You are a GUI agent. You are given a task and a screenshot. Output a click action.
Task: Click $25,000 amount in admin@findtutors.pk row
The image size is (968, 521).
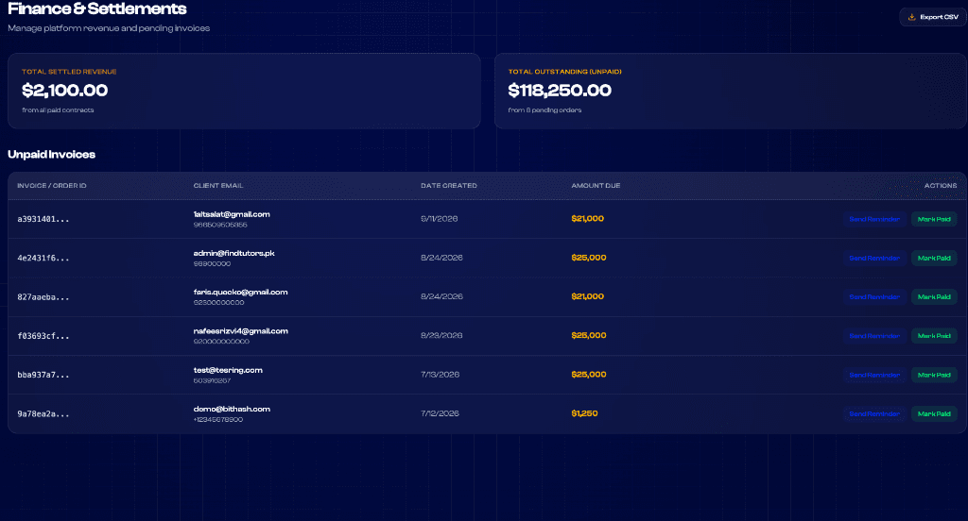pos(589,257)
